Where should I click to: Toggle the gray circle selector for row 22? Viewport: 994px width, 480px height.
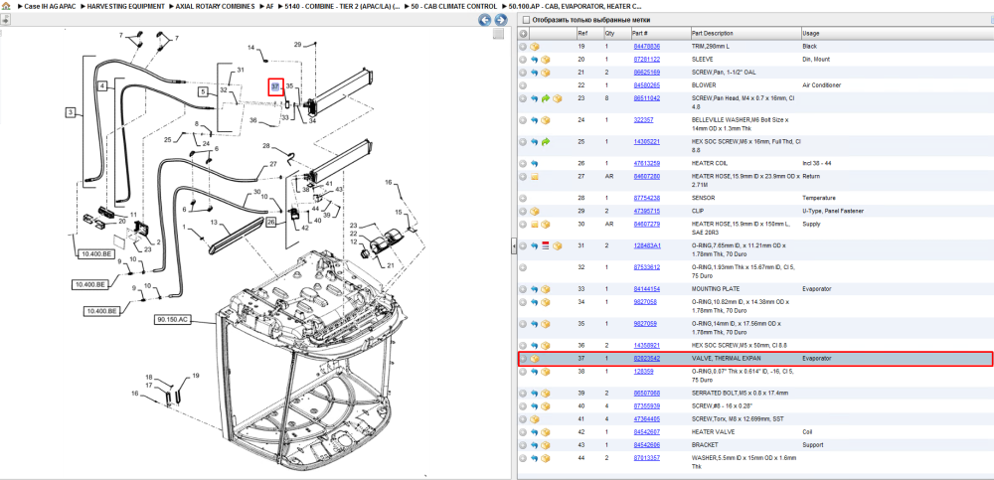pyautogui.click(x=523, y=84)
